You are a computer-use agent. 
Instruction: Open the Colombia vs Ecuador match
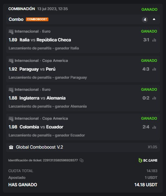pyautogui.click(x=41, y=127)
